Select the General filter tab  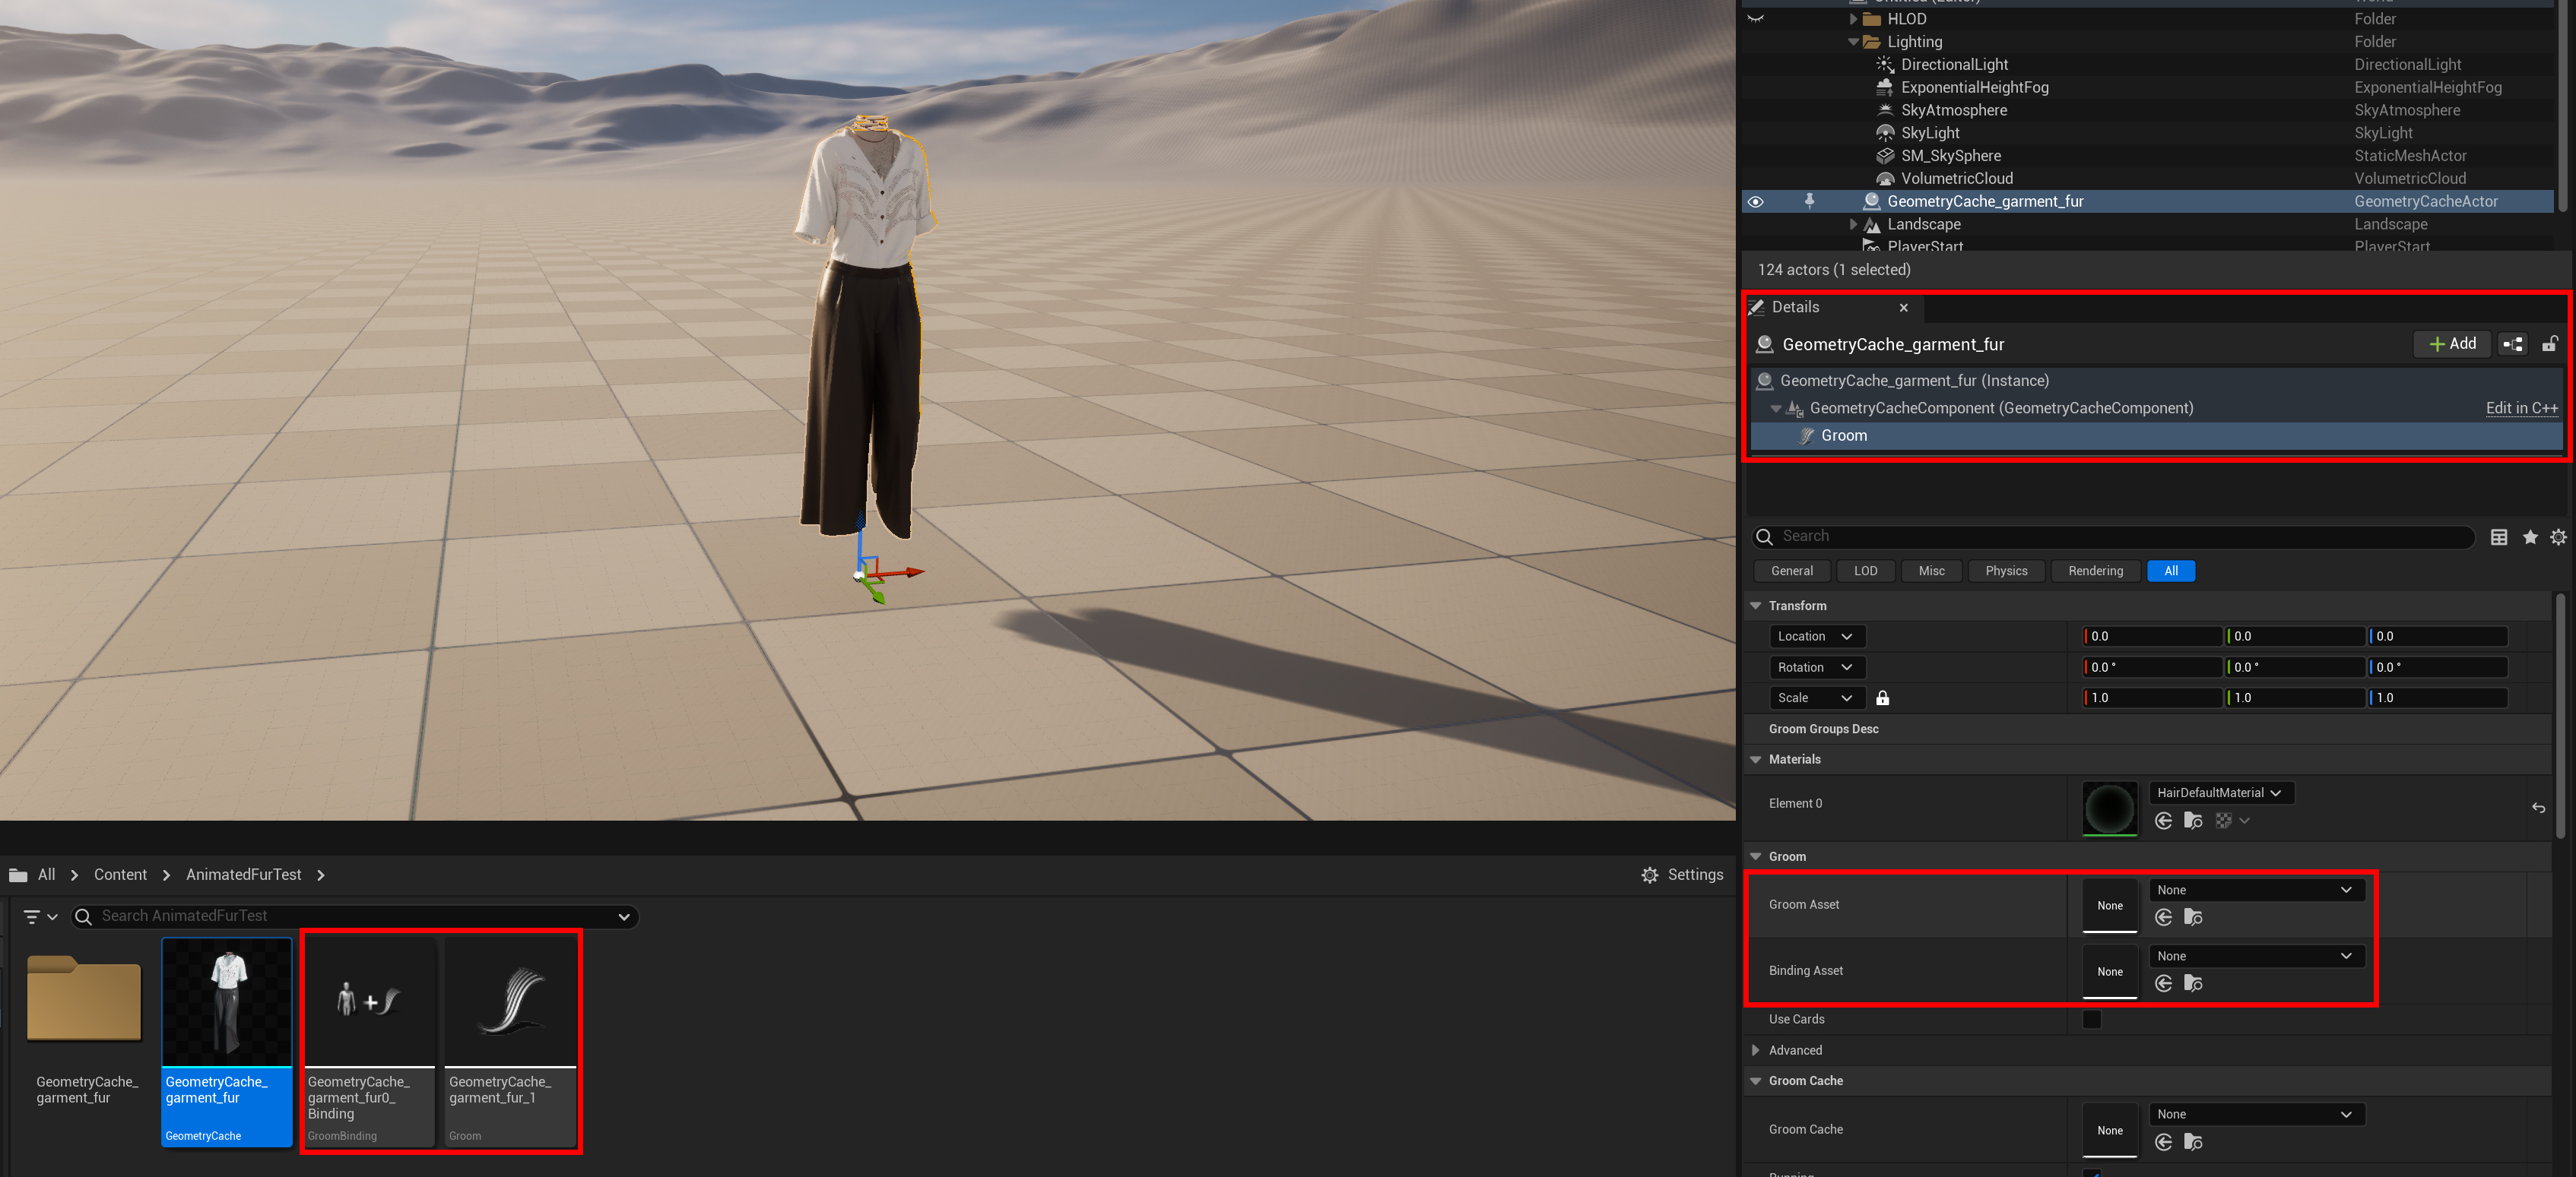pos(1791,571)
